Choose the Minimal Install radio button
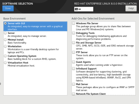139x104 pixels. tap(5, 40)
